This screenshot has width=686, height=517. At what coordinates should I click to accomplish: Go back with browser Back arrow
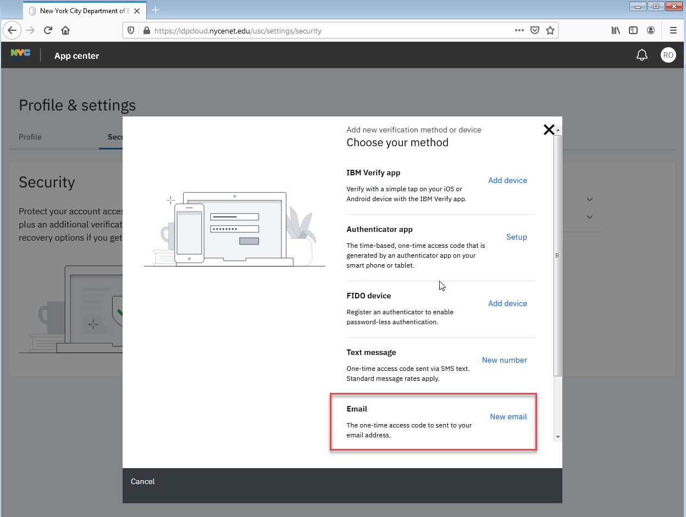12,30
